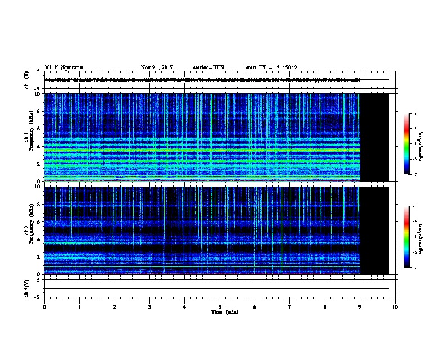Click the 6 kHz tick label on ch.1 axis
The height and width of the screenshot is (344, 445).
(x=39, y=129)
